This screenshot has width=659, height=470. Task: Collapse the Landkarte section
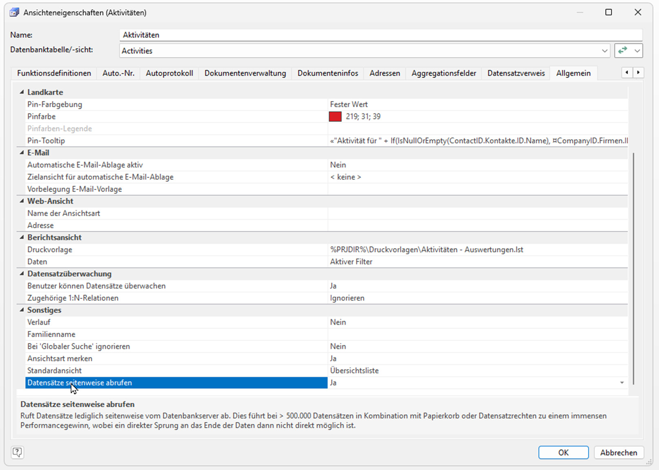pyautogui.click(x=22, y=92)
